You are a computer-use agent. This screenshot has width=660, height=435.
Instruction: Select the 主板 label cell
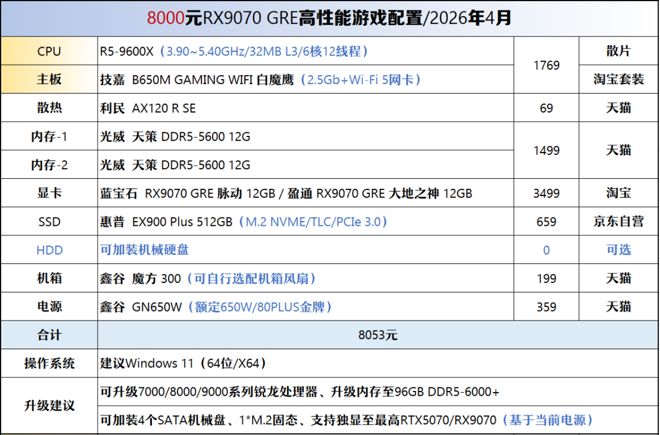tap(49, 79)
